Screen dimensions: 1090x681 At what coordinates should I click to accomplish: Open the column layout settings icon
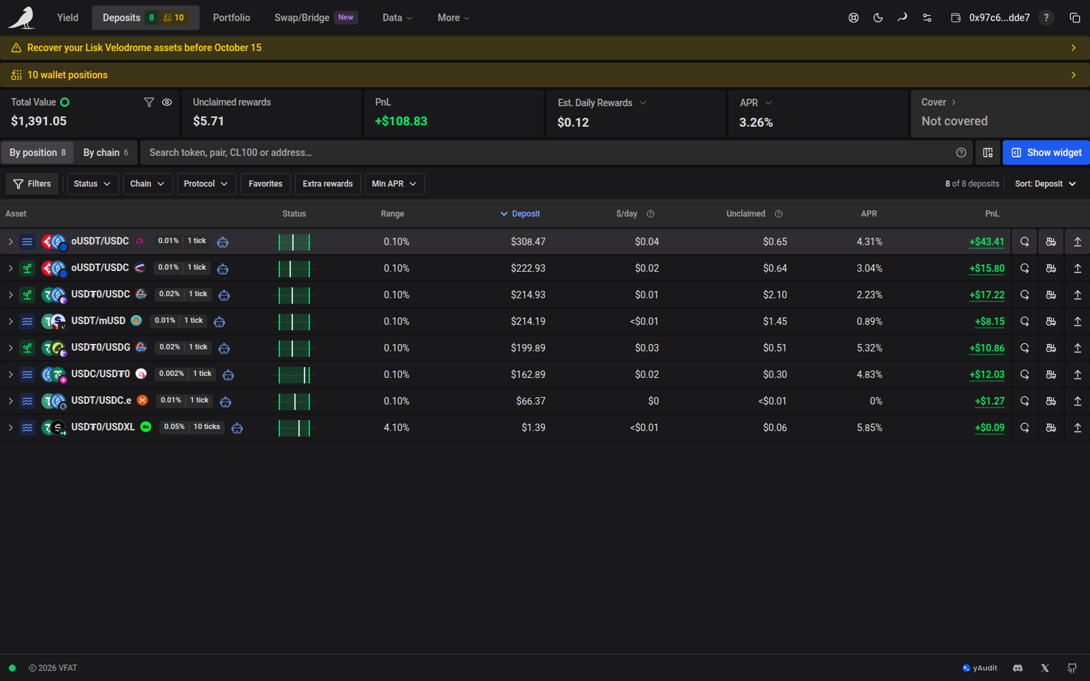[x=988, y=153]
